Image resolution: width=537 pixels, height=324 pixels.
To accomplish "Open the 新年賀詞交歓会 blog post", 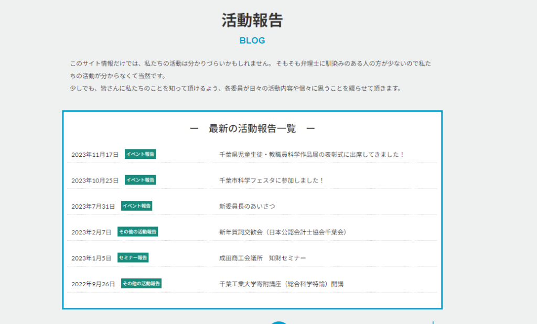I will click(x=284, y=232).
